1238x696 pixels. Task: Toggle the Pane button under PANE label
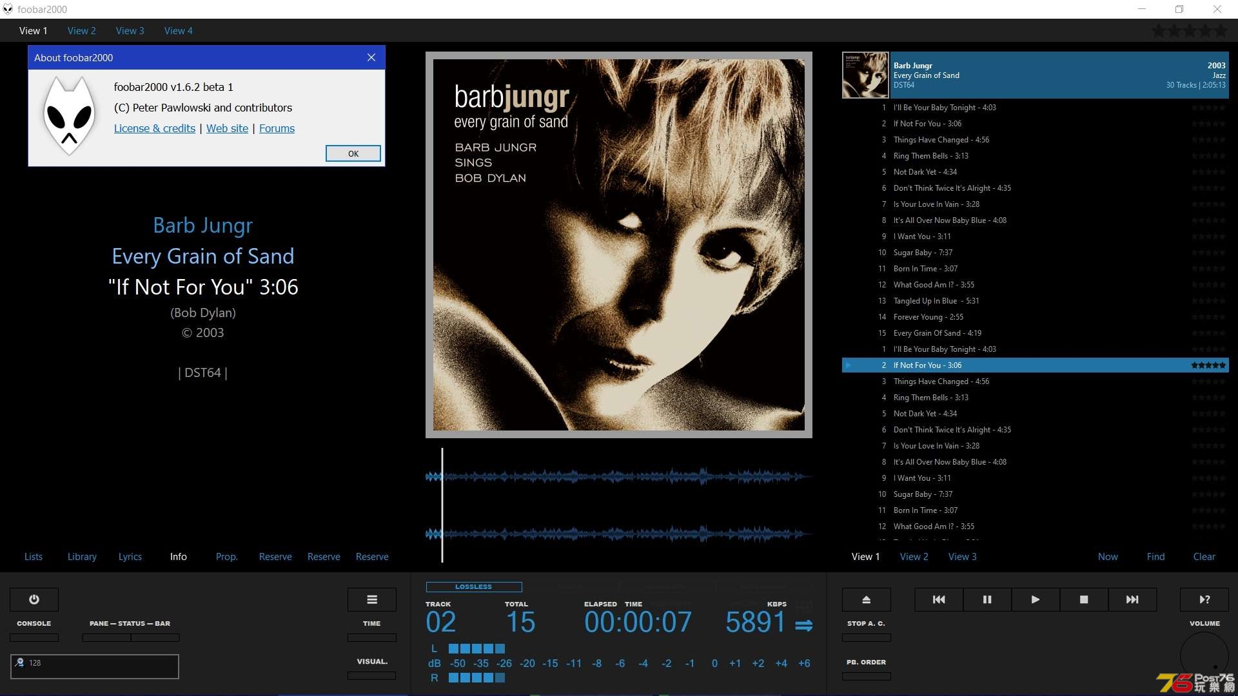click(106, 637)
